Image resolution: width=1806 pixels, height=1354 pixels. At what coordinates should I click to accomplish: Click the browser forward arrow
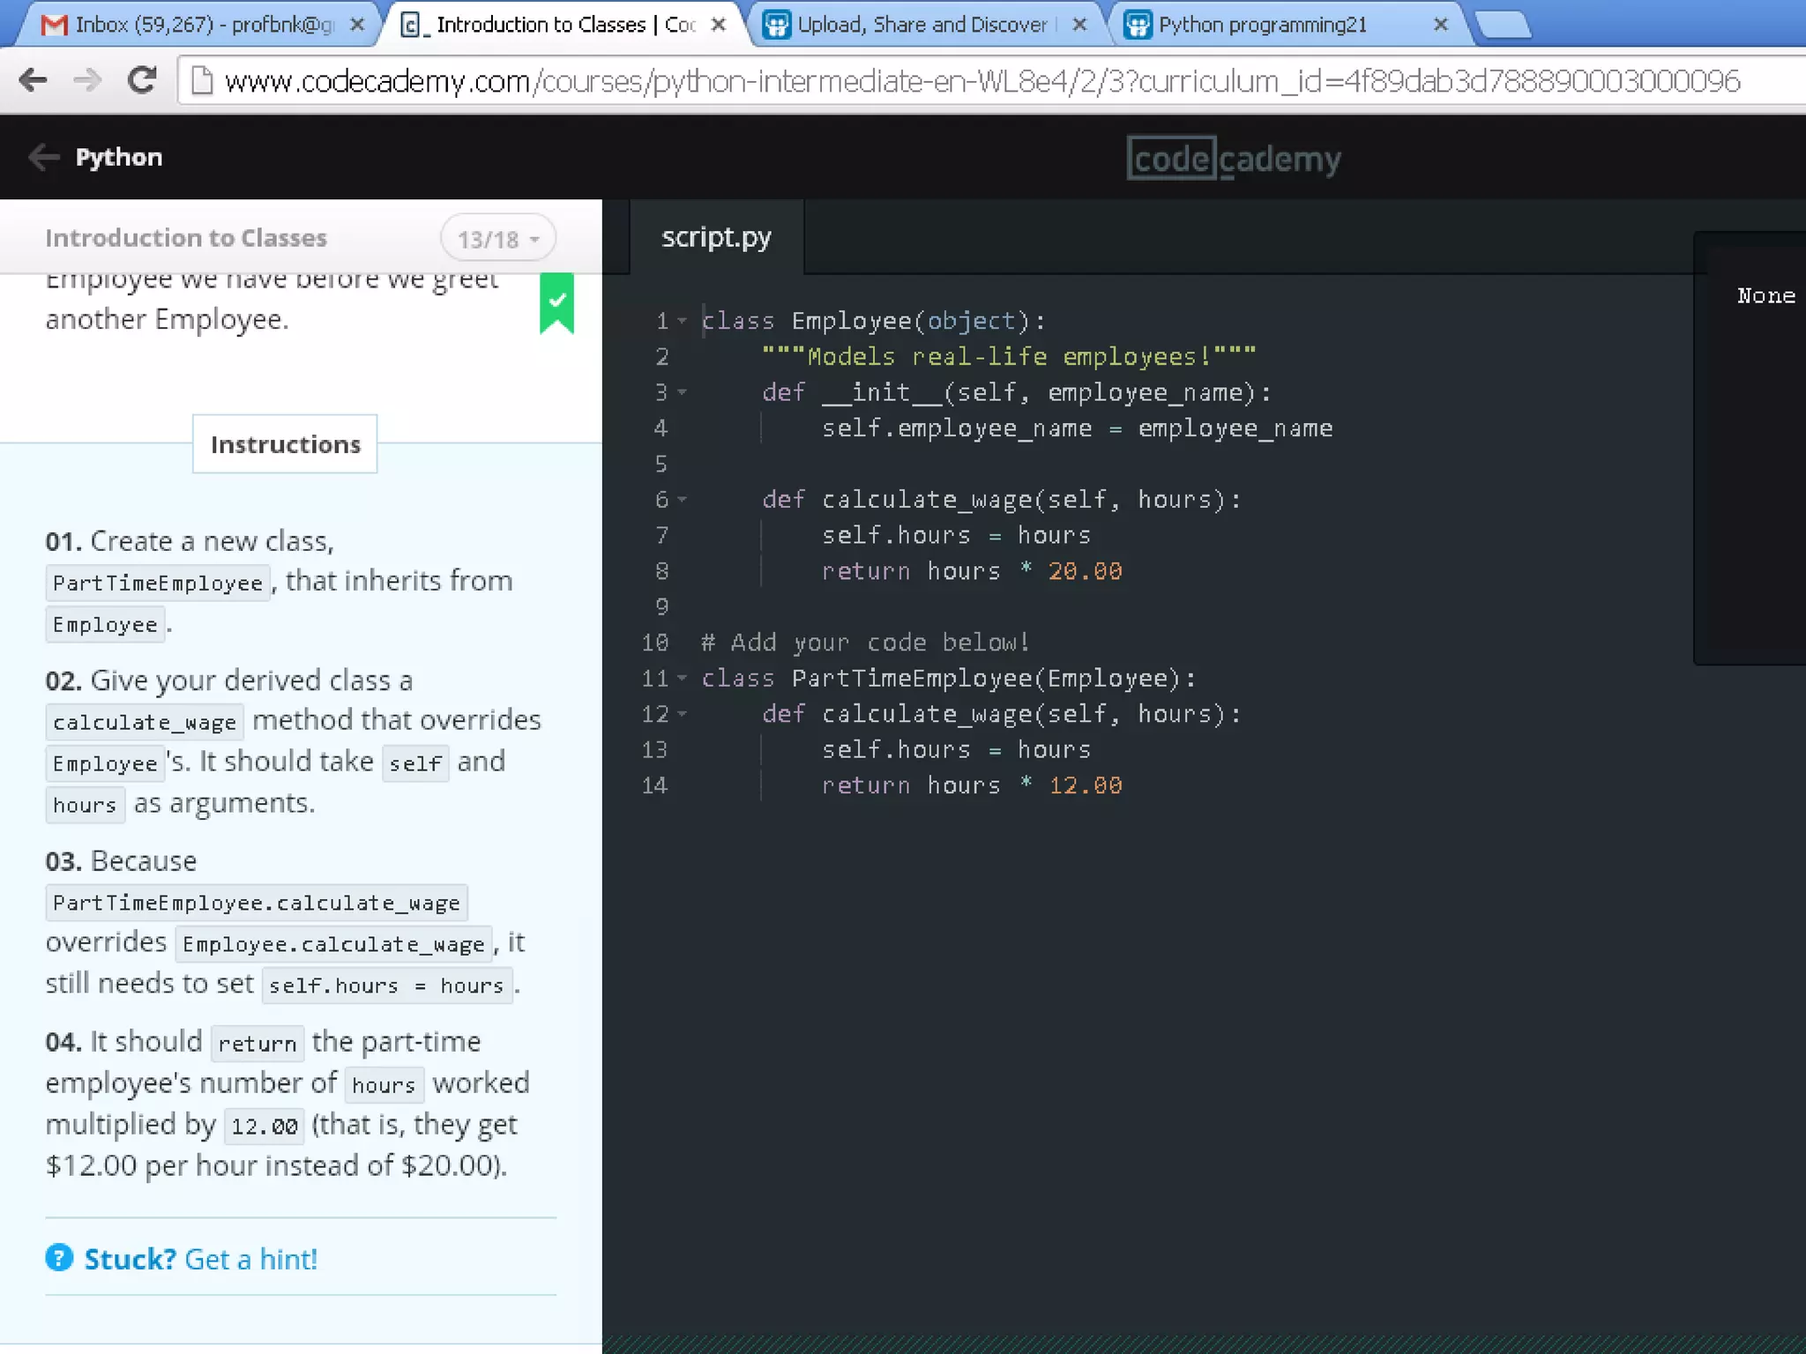[x=86, y=80]
